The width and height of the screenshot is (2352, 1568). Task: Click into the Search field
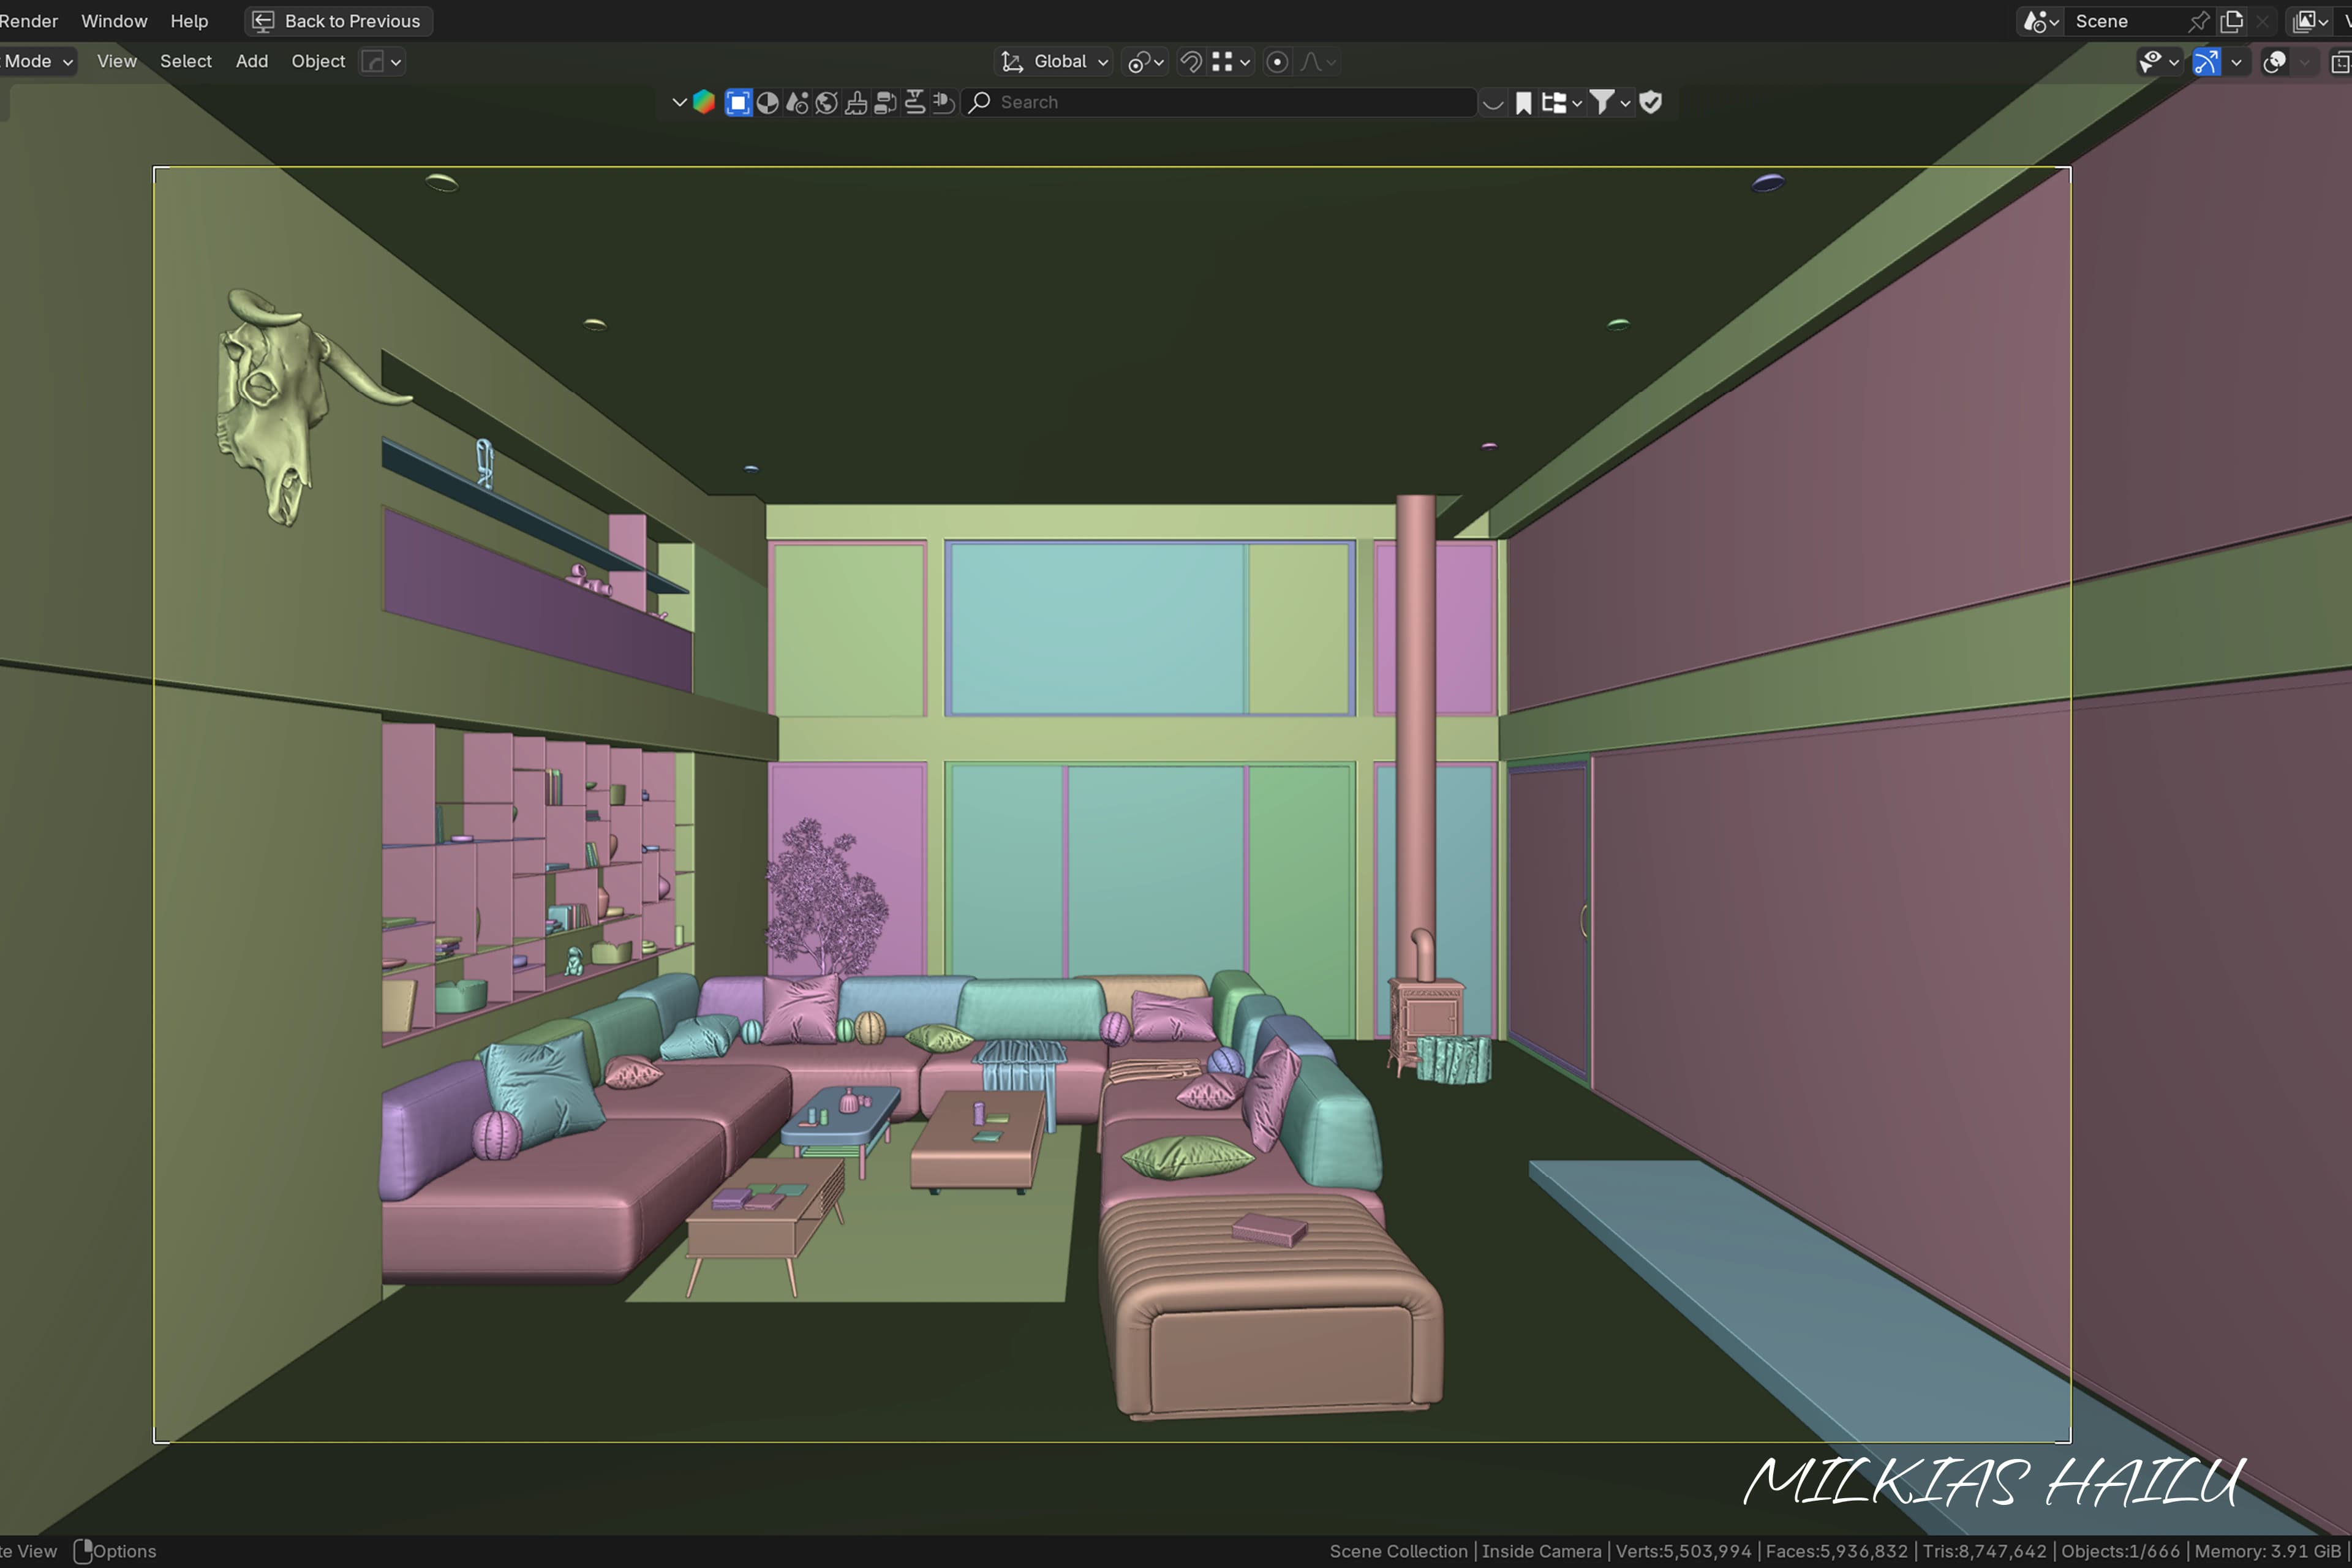pyautogui.click(x=1220, y=102)
